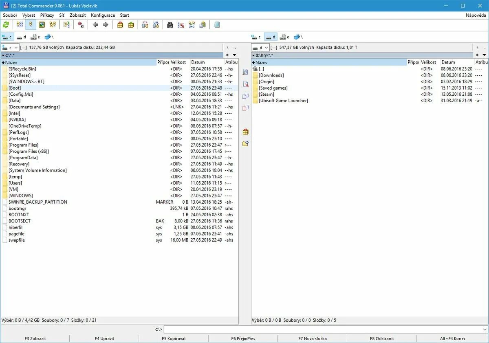The height and width of the screenshot is (343, 489).
Task: Open the Konfigurace menu
Action: [103, 15]
